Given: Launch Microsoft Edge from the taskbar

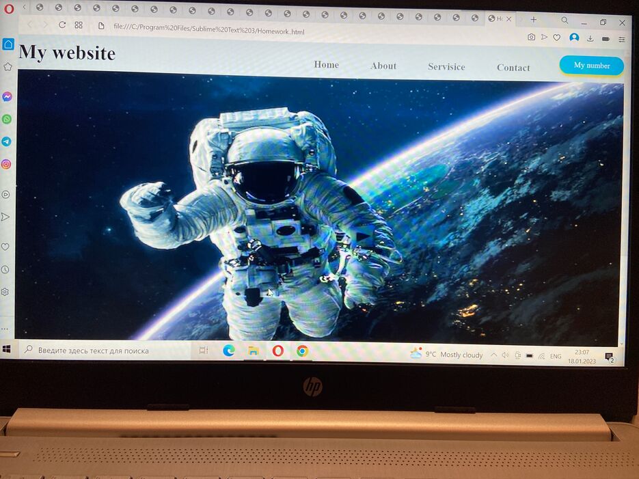Looking at the screenshot, I should pyautogui.click(x=229, y=351).
